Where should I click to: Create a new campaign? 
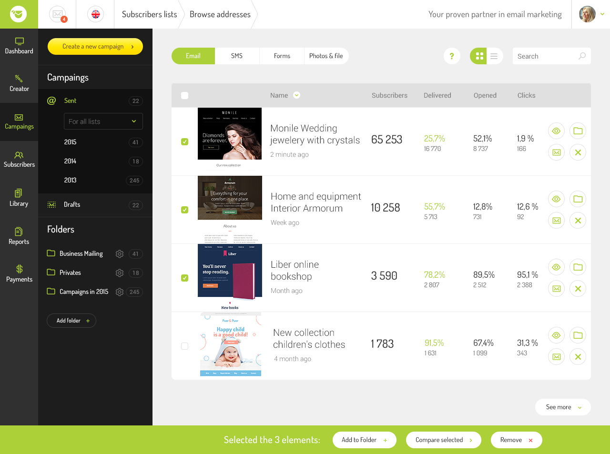pyautogui.click(x=95, y=46)
